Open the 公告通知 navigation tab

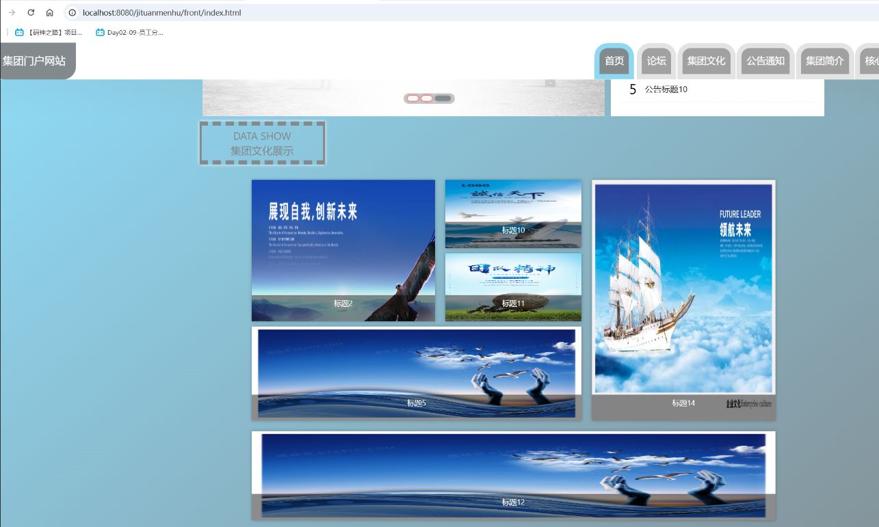click(x=765, y=61)
